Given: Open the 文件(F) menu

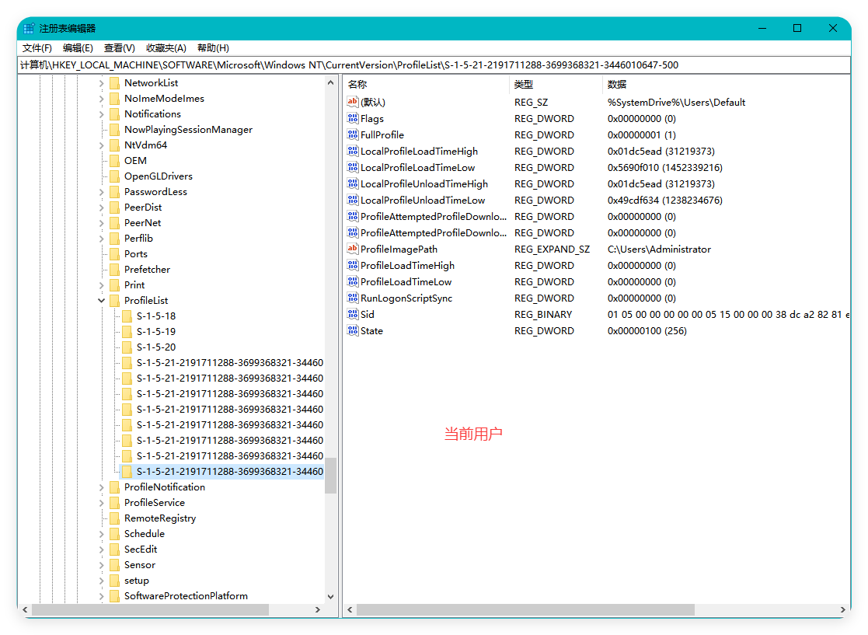Looking at the screenshot, I should (x=37, y=48).
